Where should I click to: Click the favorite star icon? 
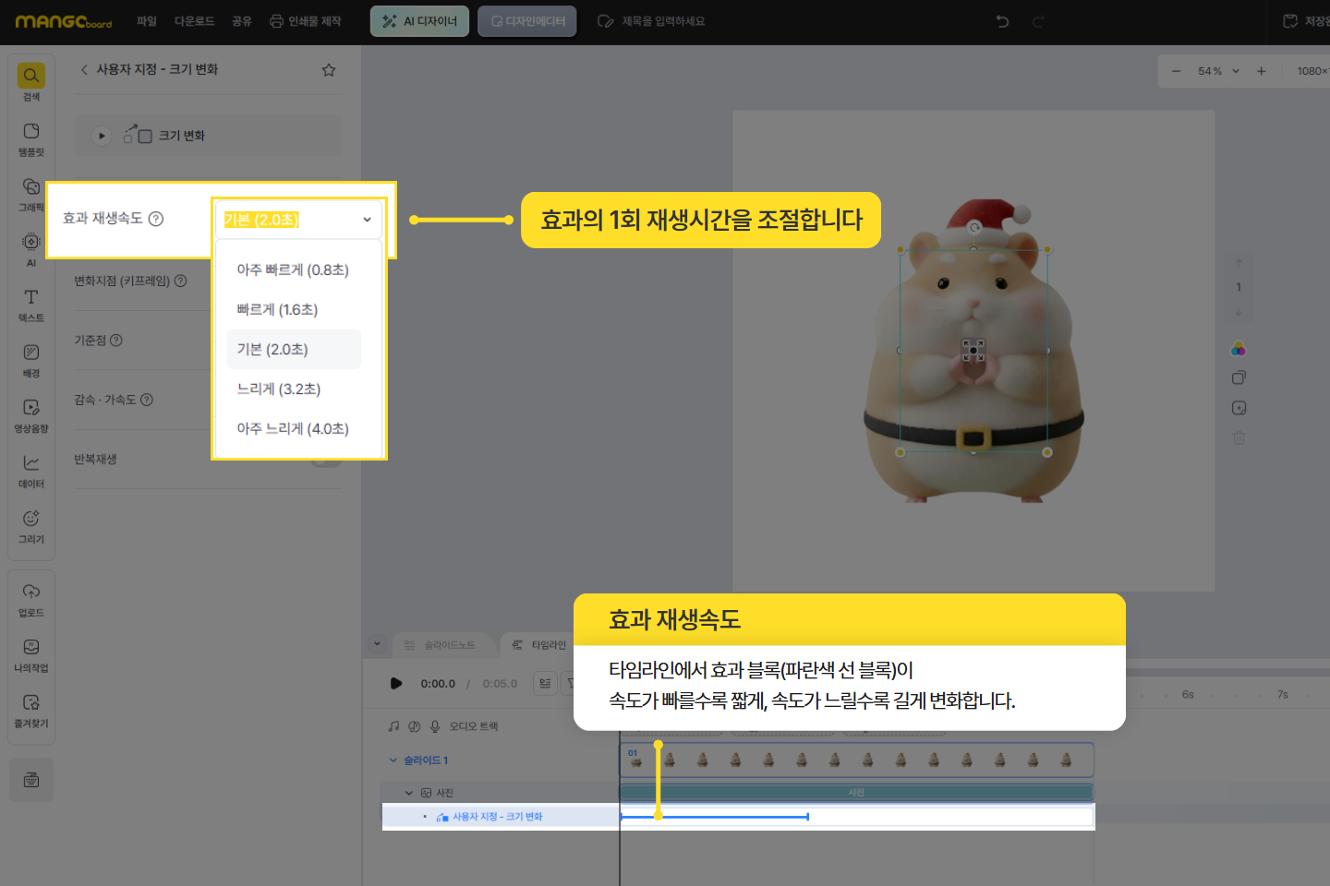click(329, 70)
